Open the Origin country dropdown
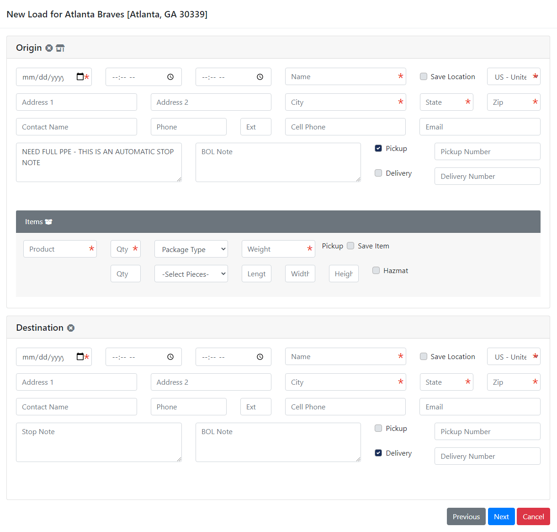The width and height of the screenshot is (557, 532). point(514,77)
